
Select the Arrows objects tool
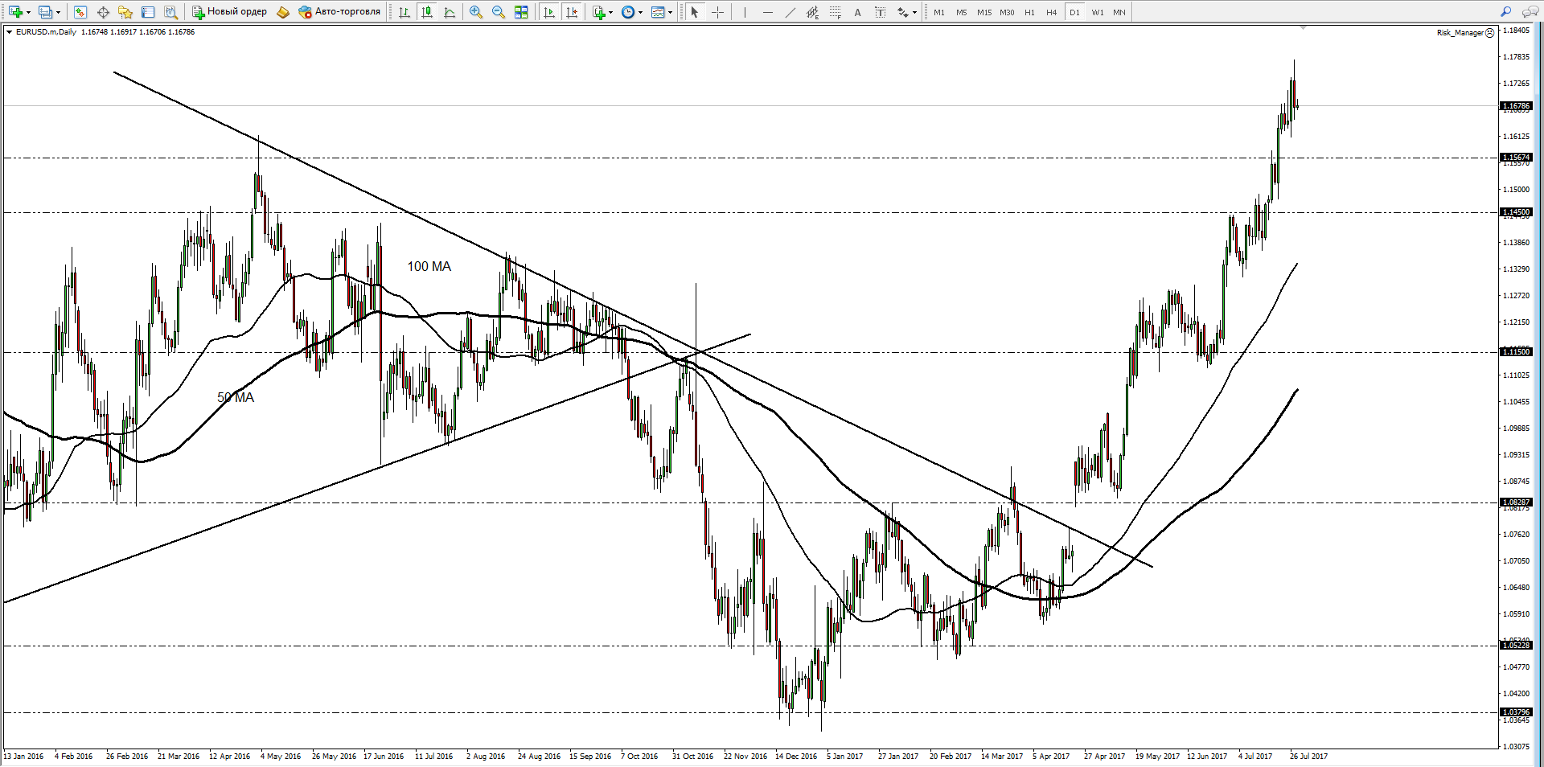tap(903, 12)
